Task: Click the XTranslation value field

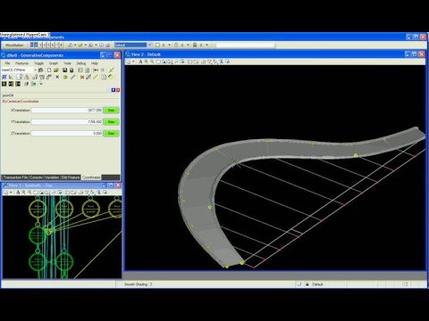Action: 67,111
